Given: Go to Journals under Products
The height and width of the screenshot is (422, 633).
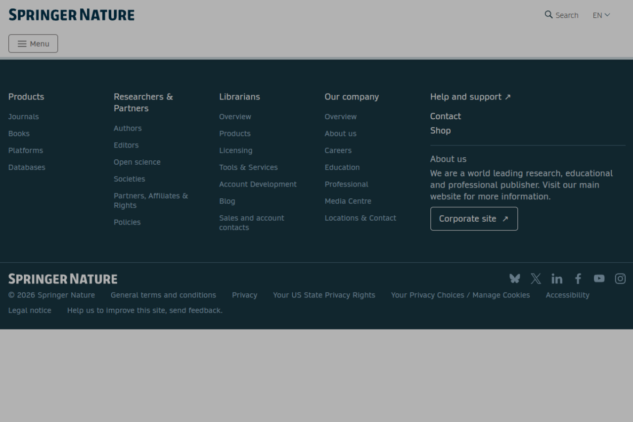Looking at the screenshot, I should pos(23,117).
